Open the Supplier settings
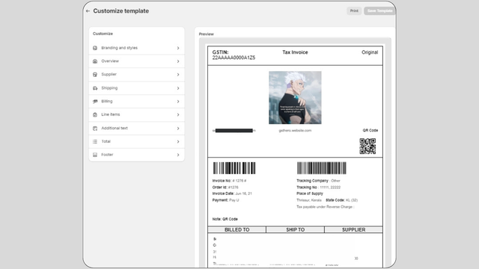 point(136,75)
